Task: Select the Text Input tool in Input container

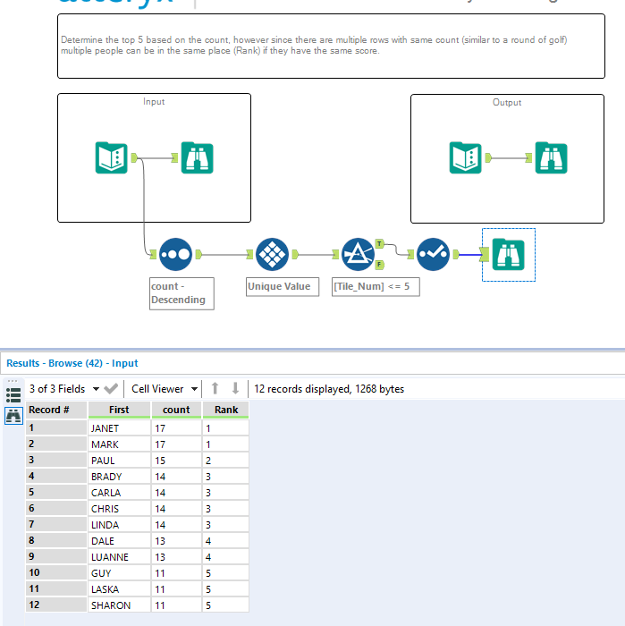Action: (112, 157)
